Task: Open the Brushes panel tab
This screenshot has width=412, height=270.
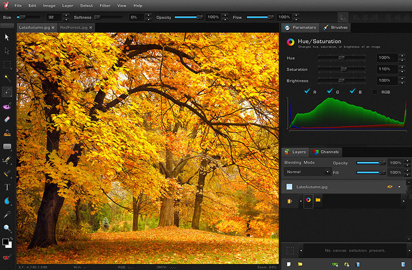Action: [335, 27]
